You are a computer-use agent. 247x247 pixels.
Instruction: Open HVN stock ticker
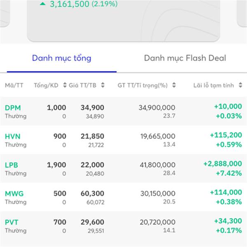13,136
